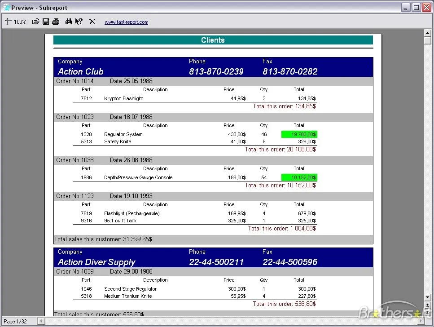Click the vertical scrollbar down arrow
Image resolution: width=434 pixels, height=327 pixels.
[427, 297]
